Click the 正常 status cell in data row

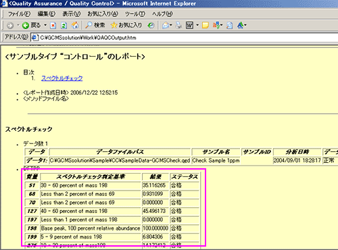point(330,160)
